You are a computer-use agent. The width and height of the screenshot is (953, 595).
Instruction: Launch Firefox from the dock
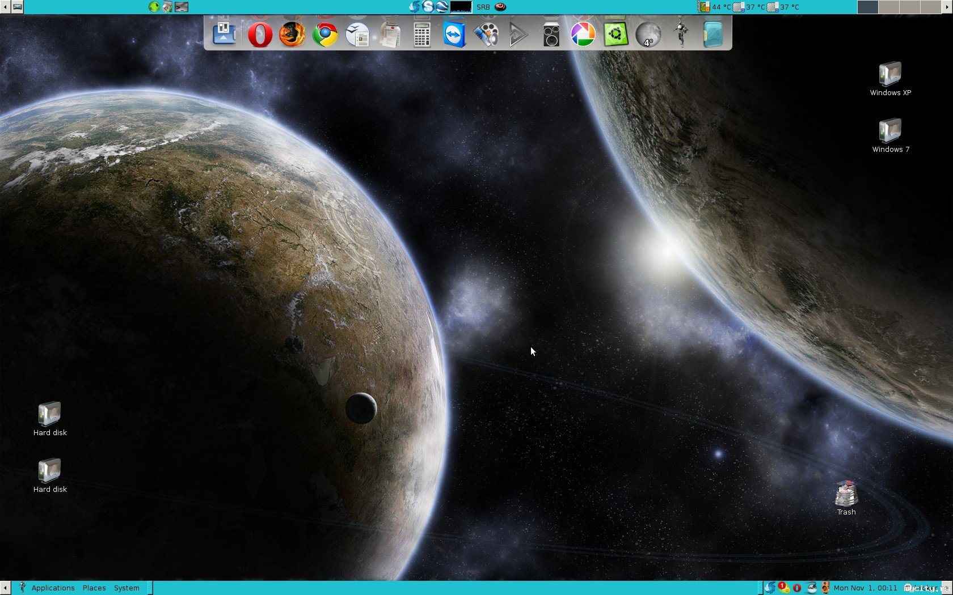[292, 35]
